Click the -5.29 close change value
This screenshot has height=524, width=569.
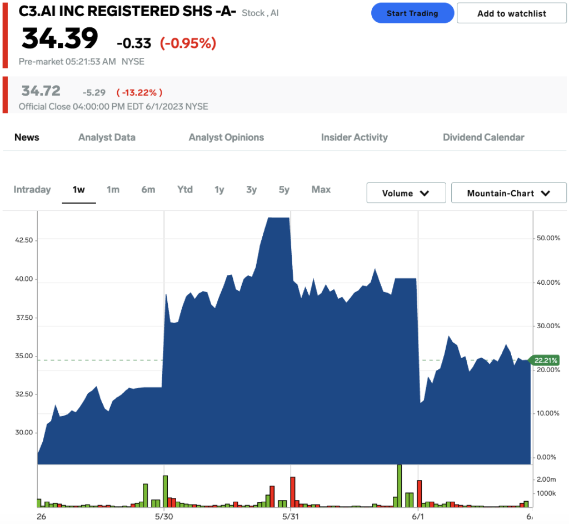pos(94,93)
